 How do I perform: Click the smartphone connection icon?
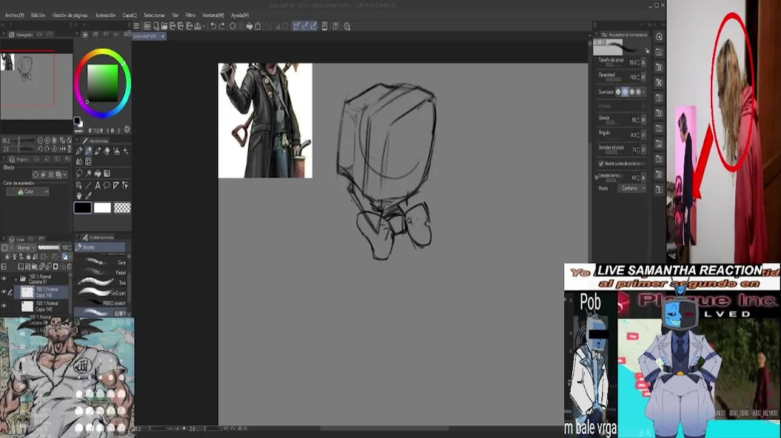click(324, 26)
